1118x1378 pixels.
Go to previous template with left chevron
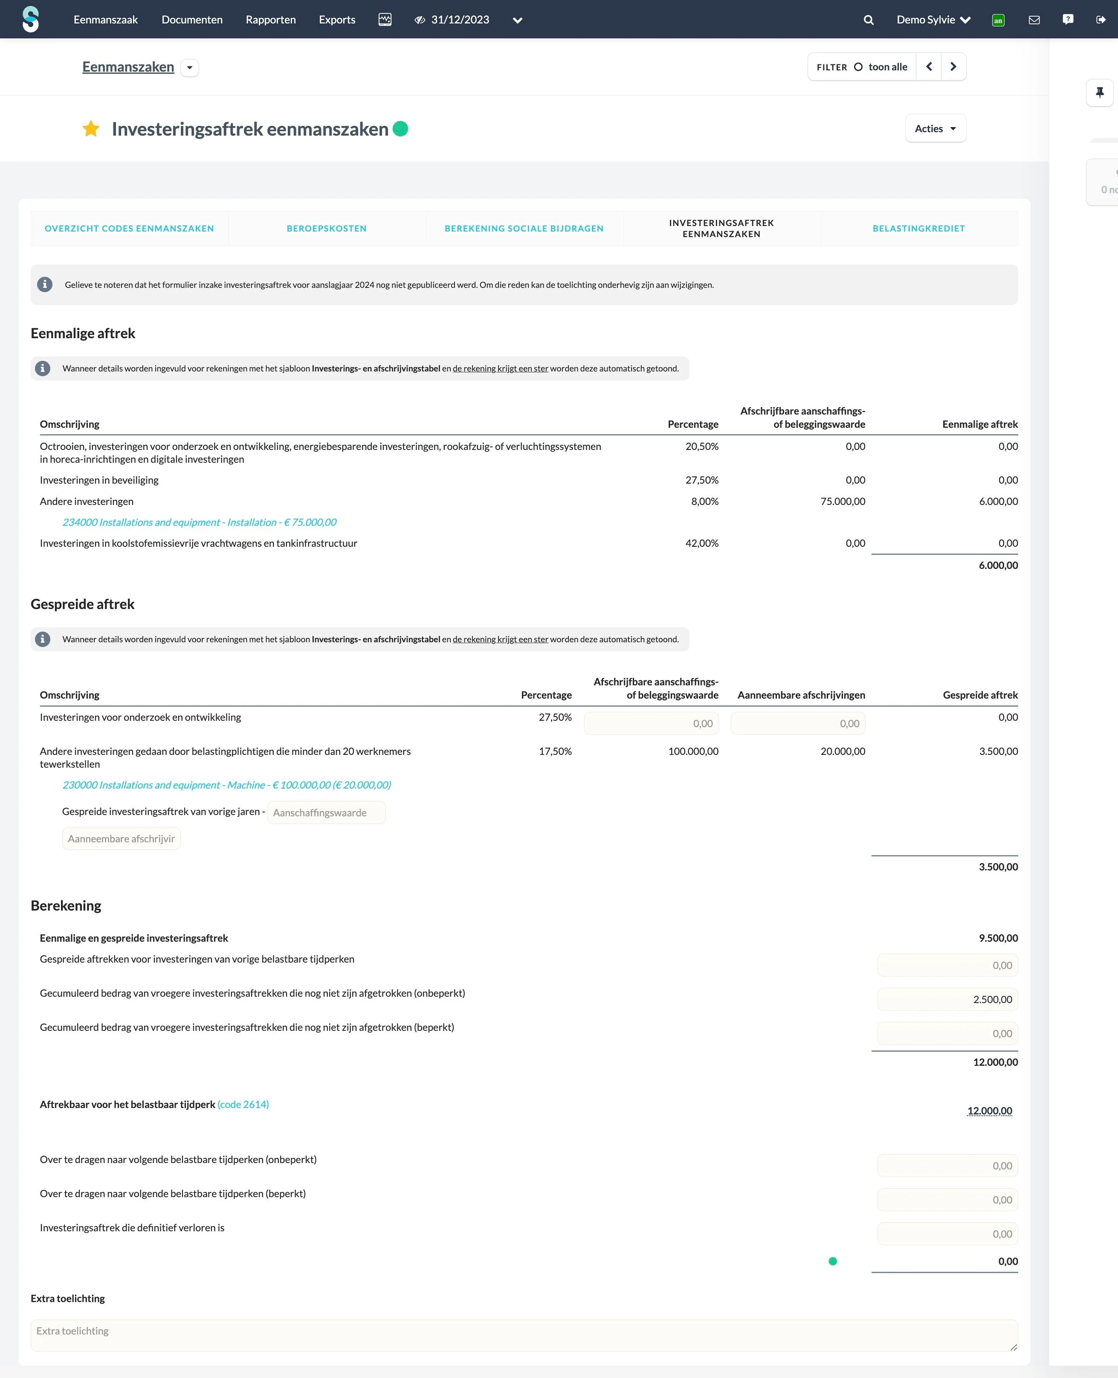pyautogui.click(x=928, y=67)
